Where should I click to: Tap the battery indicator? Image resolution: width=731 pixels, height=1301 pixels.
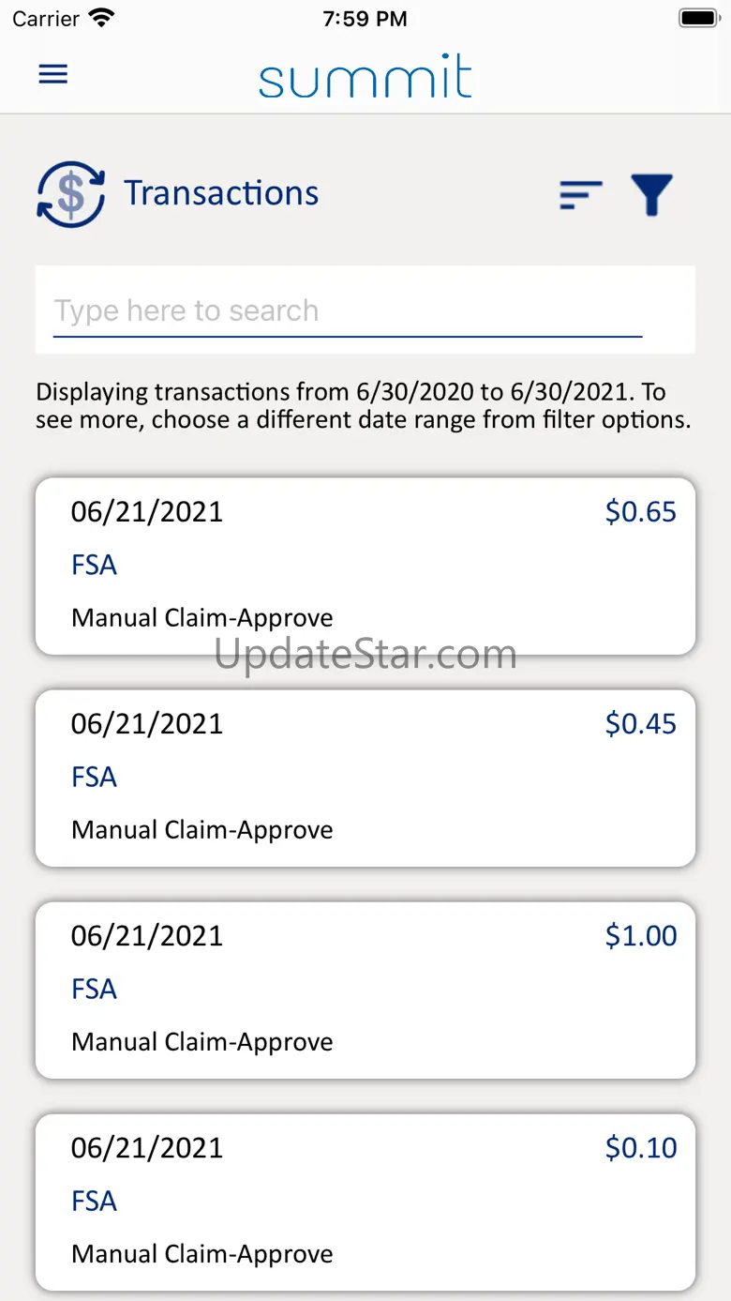[x=698, y=18]
